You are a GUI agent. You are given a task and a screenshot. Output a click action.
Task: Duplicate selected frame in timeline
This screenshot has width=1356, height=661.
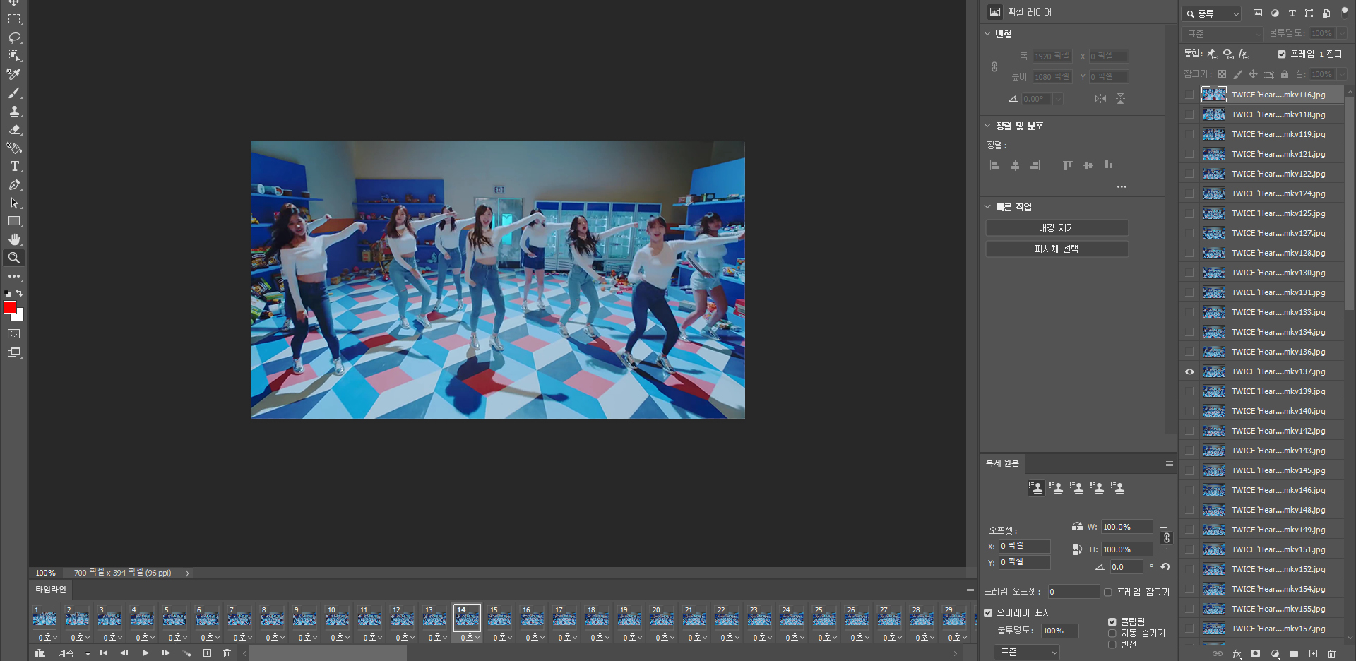tap(207, 653)
